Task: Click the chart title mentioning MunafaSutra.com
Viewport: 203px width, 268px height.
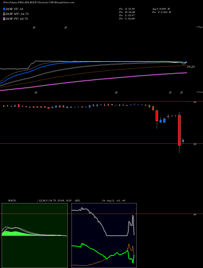Action: (x=39, y=2)
